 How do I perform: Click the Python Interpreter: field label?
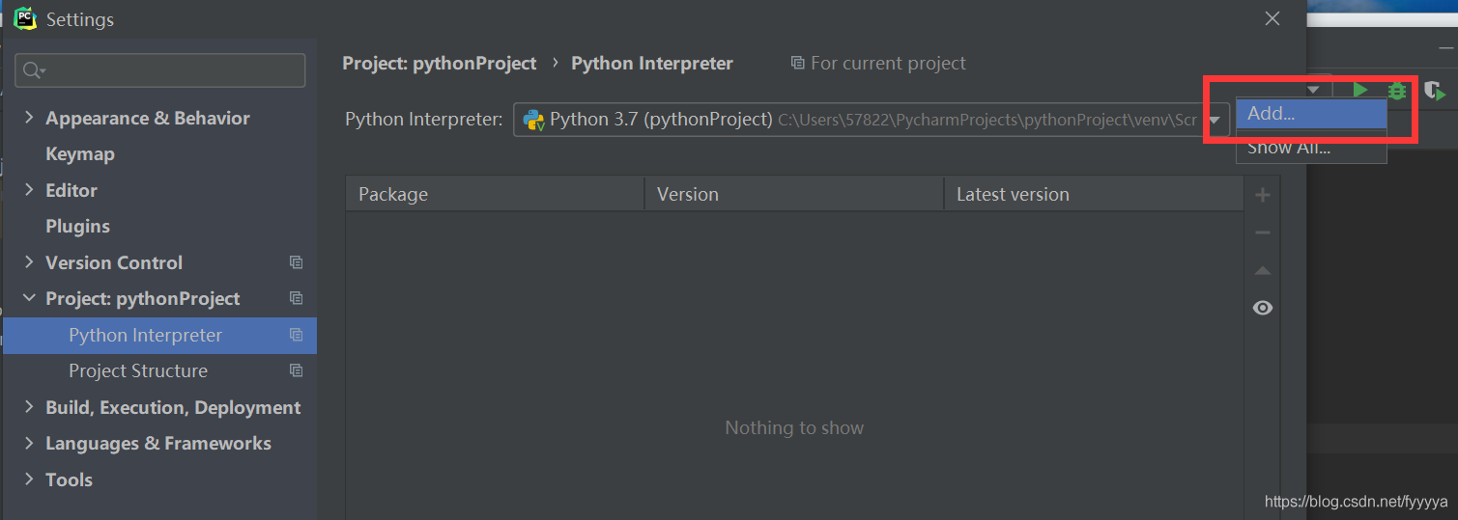tap(424, 120)
